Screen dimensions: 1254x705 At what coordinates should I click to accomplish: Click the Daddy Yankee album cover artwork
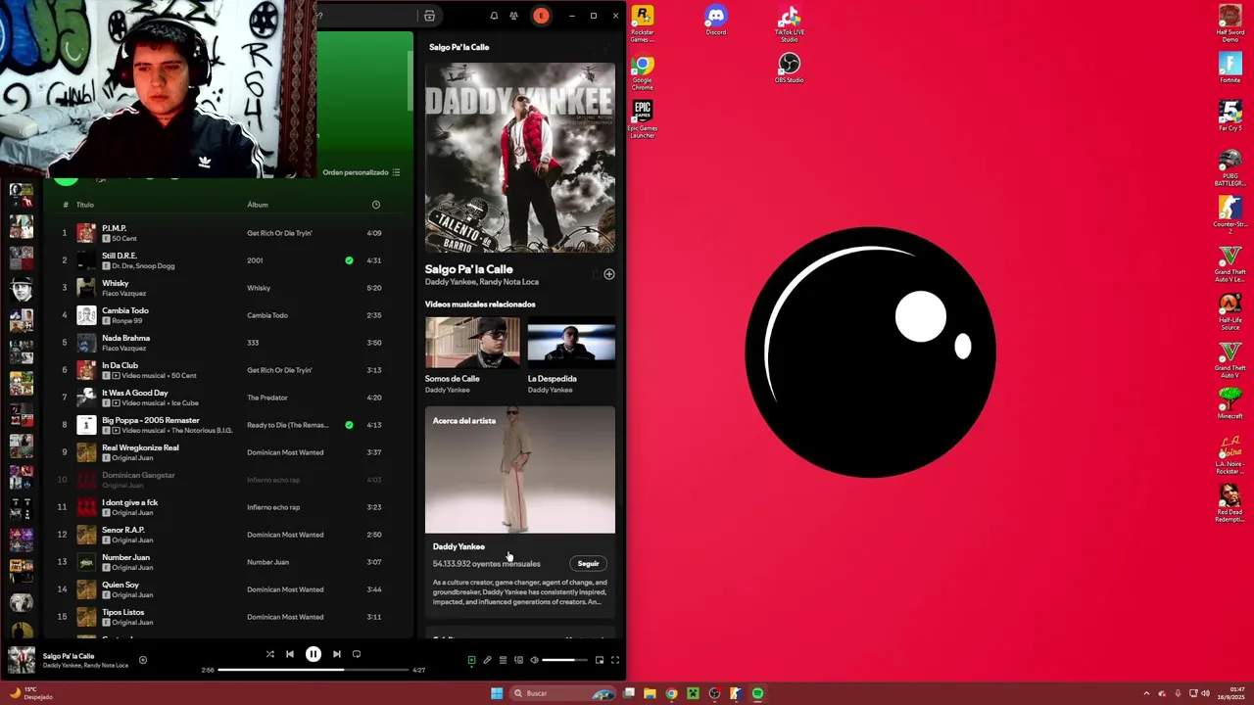[x=520, y=158]
